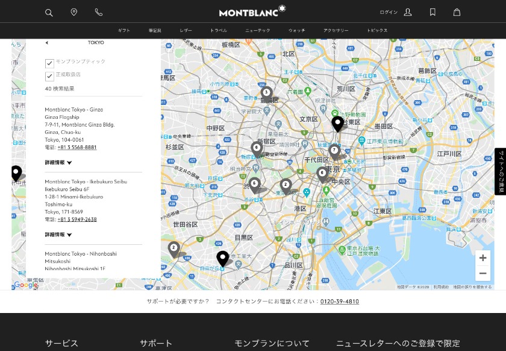506x351 pixels.
Task: Select the cluster marker labeled 7 near 千代田区
Action: coord(335,150)
